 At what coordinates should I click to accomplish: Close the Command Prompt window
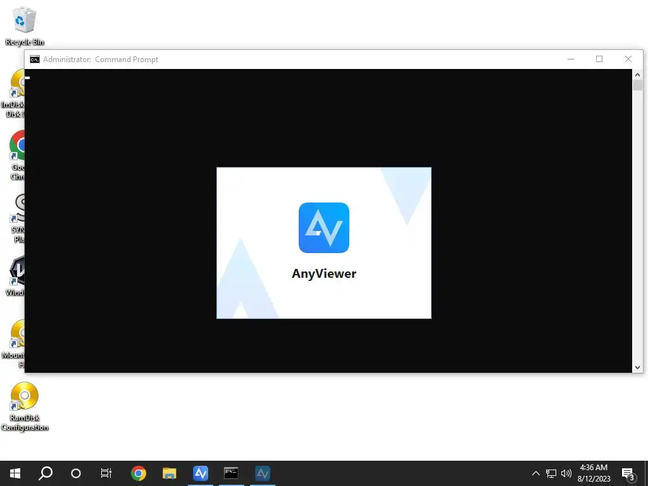coord(628,59)
